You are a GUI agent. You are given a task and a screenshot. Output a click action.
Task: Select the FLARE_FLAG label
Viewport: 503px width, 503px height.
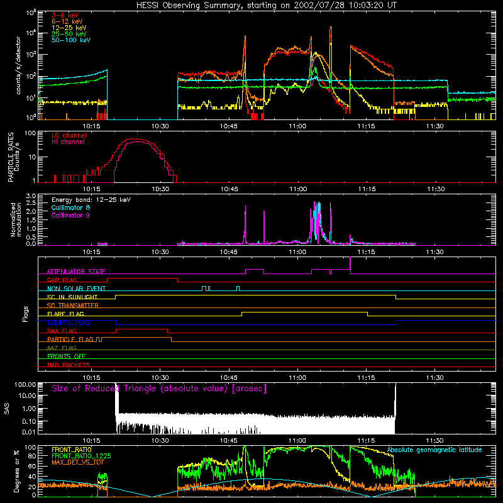pyautogui.click(x=65, y=314)
